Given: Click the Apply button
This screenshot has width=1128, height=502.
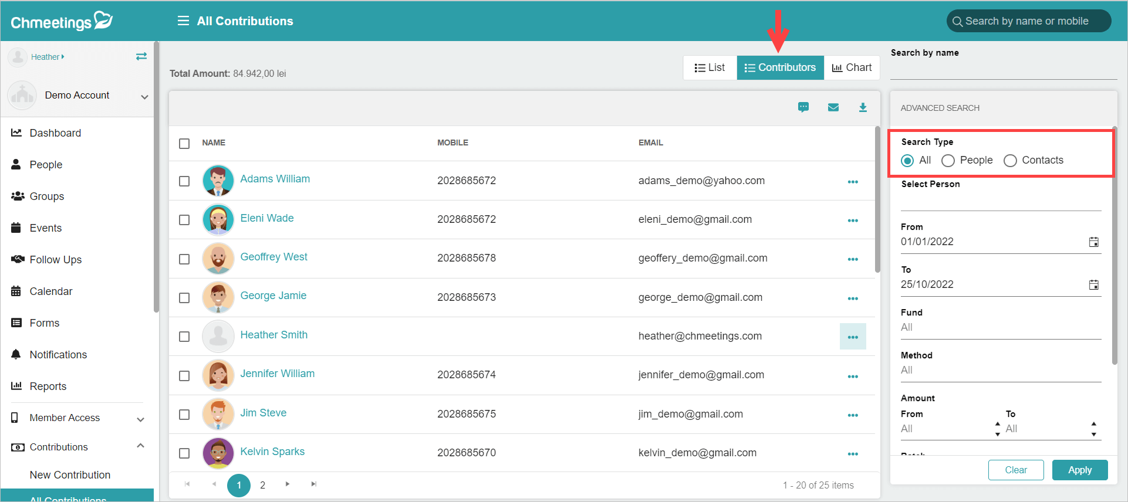Looking at the screenshot, I should click(1080, 470).
